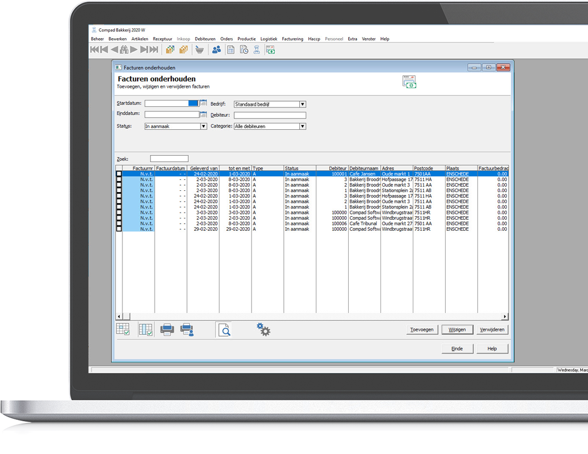Open the Orders menu
The image size is (588, 454).
[x=226, y=39]
